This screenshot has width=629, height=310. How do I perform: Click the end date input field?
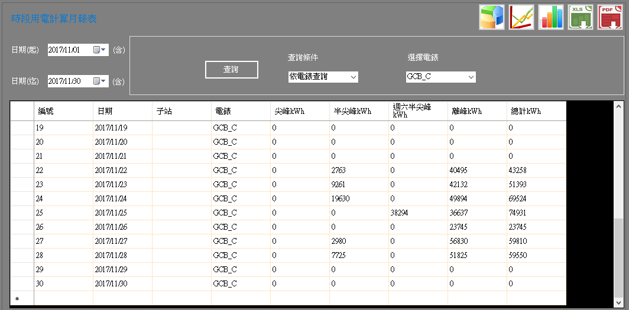(70, 81)
